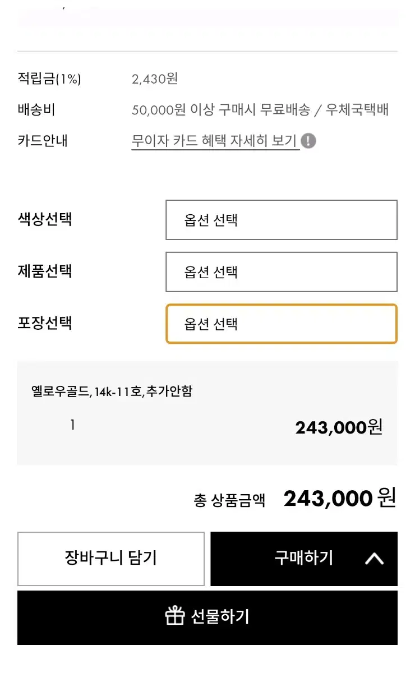
Task: Click the quantity field showing 1
Action: 72,426
